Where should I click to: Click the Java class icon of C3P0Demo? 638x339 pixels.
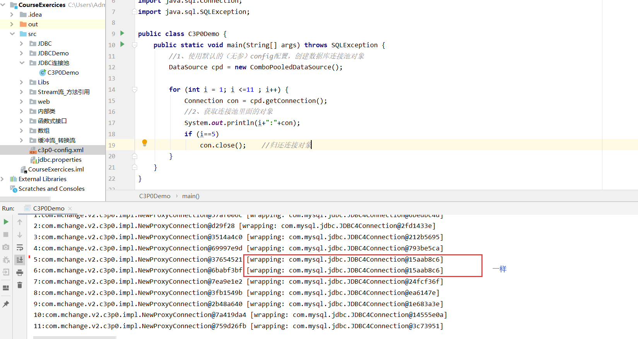tap(43, 72)
